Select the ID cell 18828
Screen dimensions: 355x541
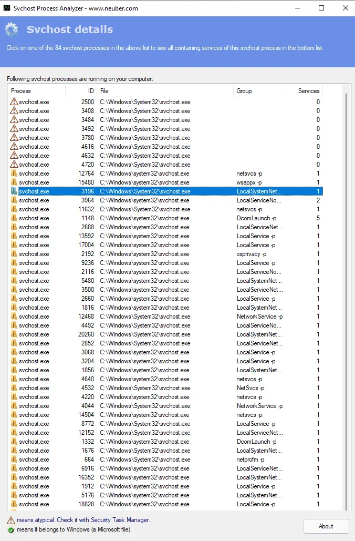click(86, 504)
